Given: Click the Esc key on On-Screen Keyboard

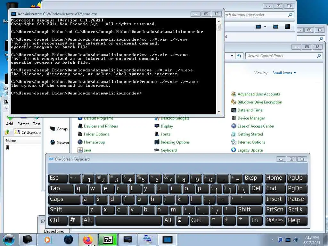Looking at the screenshot, I should [x=58, y=178].
